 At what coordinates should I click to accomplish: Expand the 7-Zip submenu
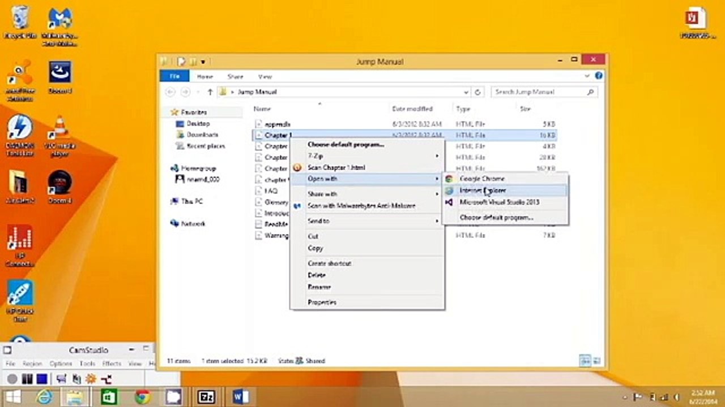click(367, 155)
